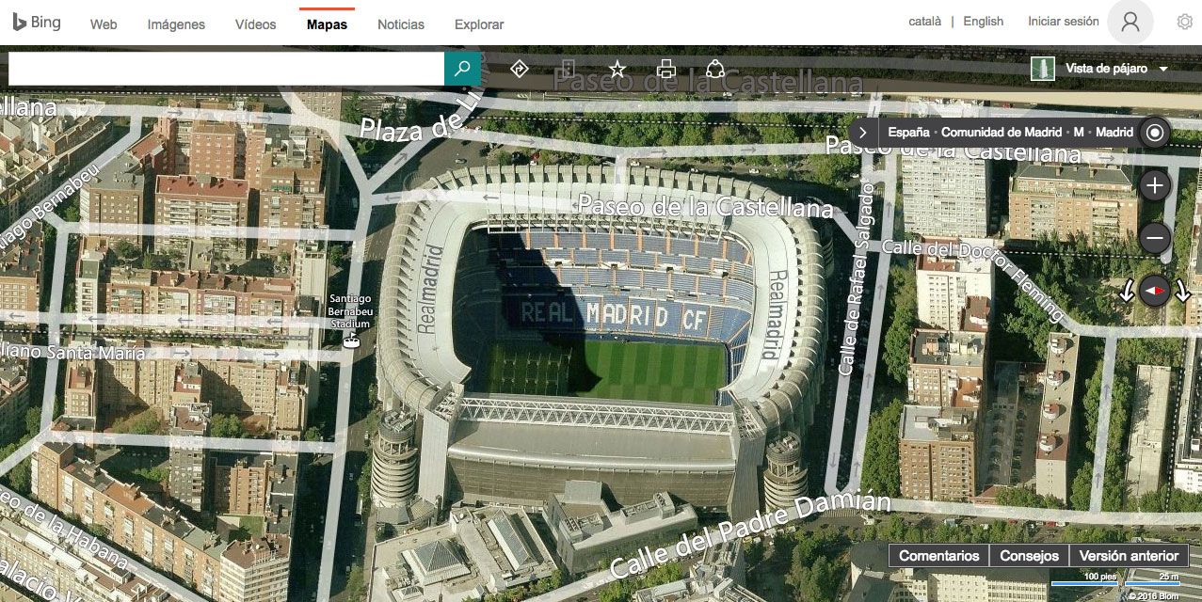Click the Iniciar sesión link

(1064, 22)
